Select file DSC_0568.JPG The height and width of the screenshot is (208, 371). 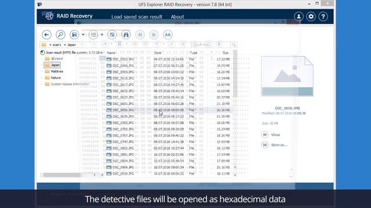tap(123, 65)
